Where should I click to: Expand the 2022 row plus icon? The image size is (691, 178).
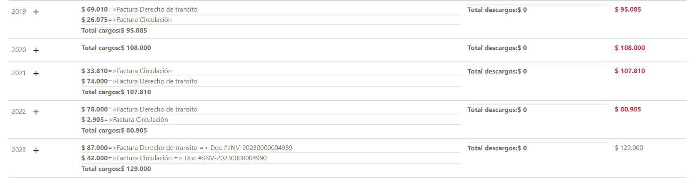click(x=36, y=112)
